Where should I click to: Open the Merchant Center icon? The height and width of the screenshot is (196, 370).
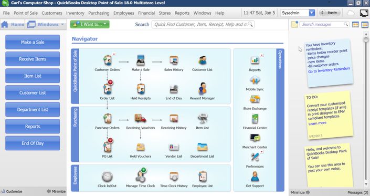tap(255, 138)
